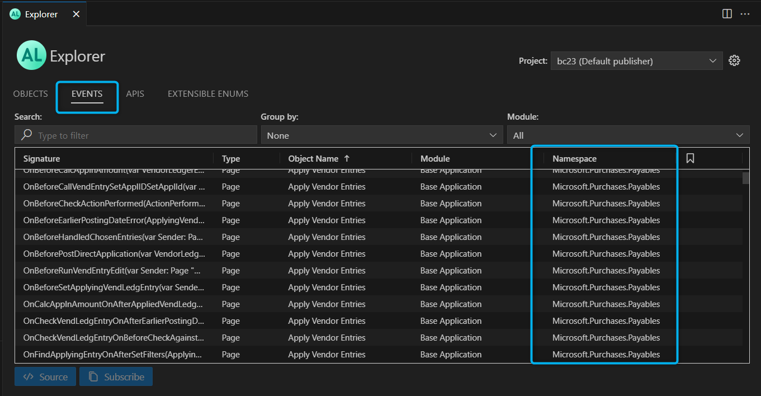Image resolution: width=761 pixels, height=396 pixels.
Task: Sort by Module column header
Action: (435, 158)
